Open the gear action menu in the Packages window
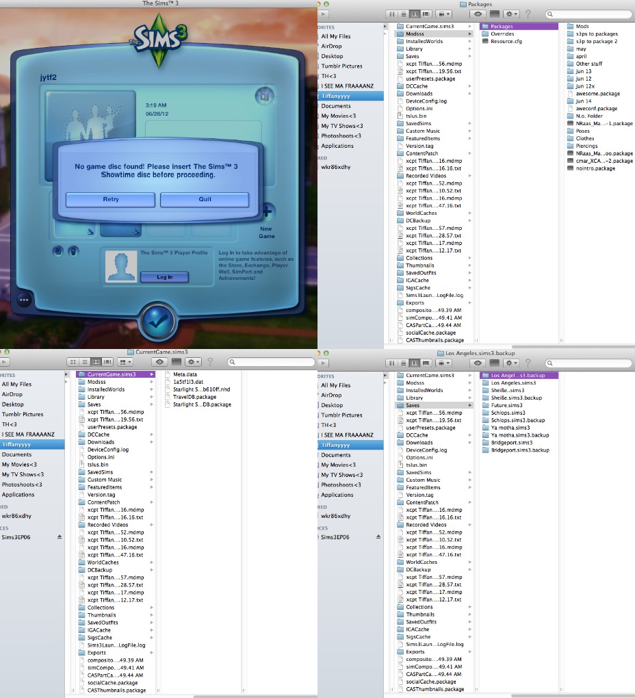 [x=510, y=14]
